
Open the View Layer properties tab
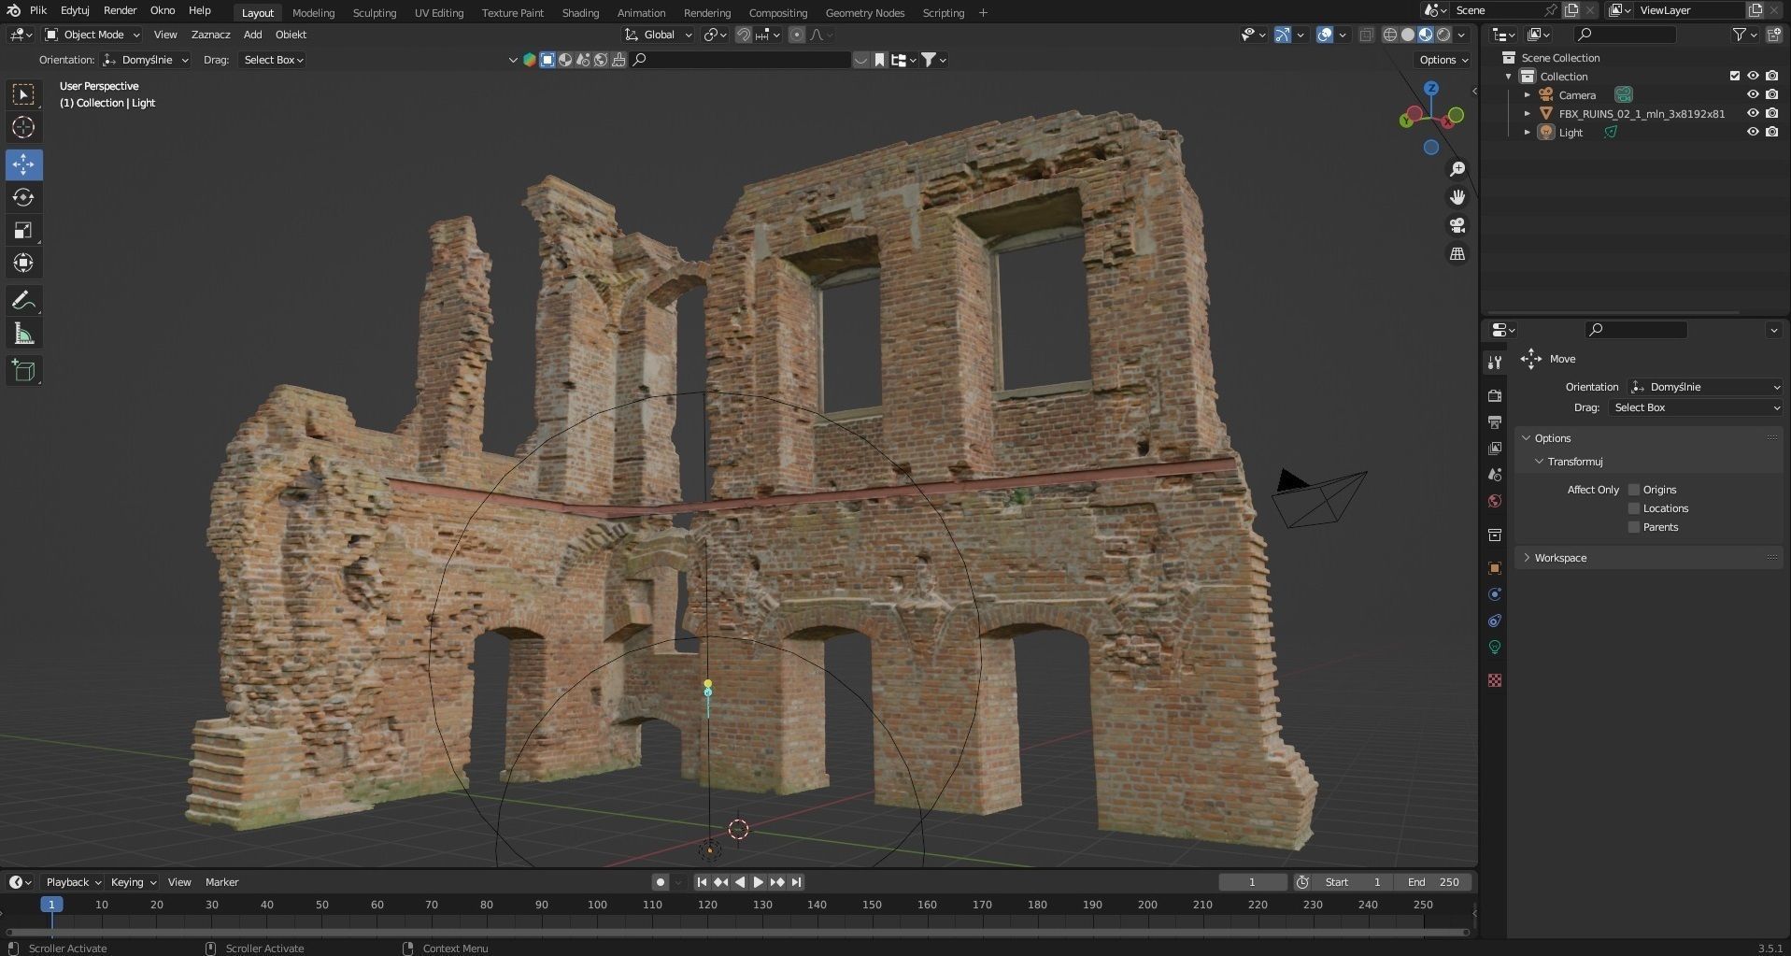(x=1495, y=449)
